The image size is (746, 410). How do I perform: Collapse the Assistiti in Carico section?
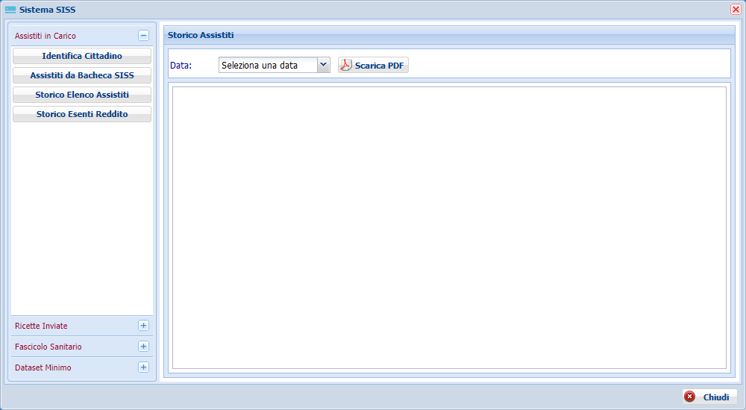(x=143, y=36)
